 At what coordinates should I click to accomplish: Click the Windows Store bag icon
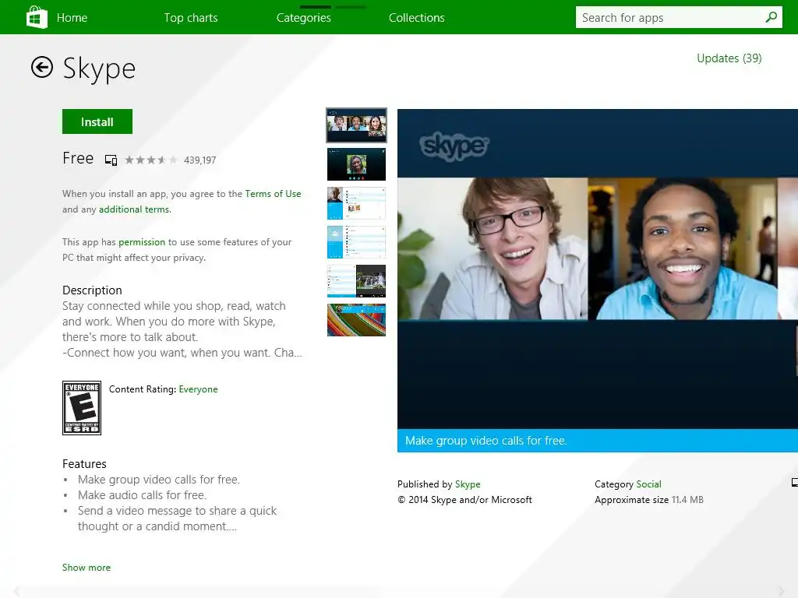click(x=37, y=17)
